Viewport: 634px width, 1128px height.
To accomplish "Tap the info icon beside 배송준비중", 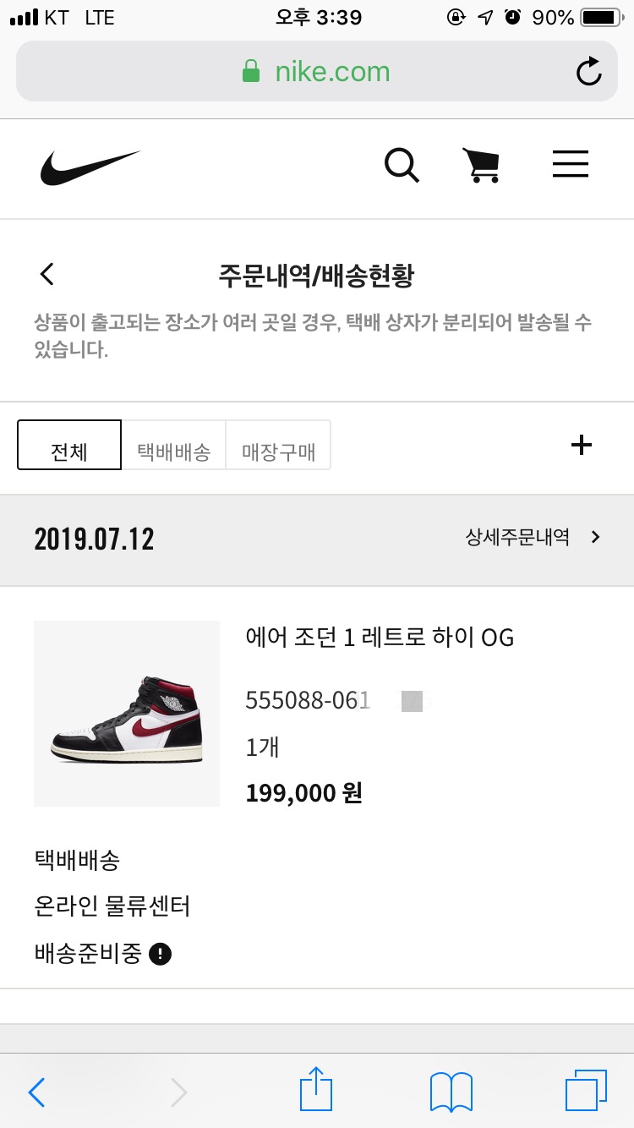I will point(160,955).
